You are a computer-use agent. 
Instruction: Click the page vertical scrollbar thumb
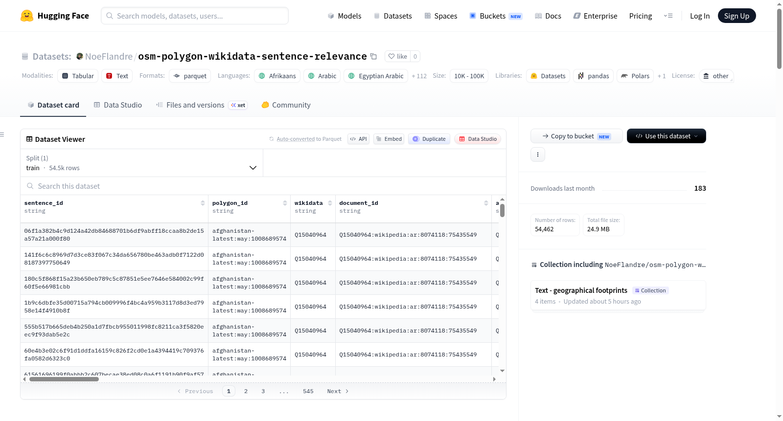[x=779, y=38]
